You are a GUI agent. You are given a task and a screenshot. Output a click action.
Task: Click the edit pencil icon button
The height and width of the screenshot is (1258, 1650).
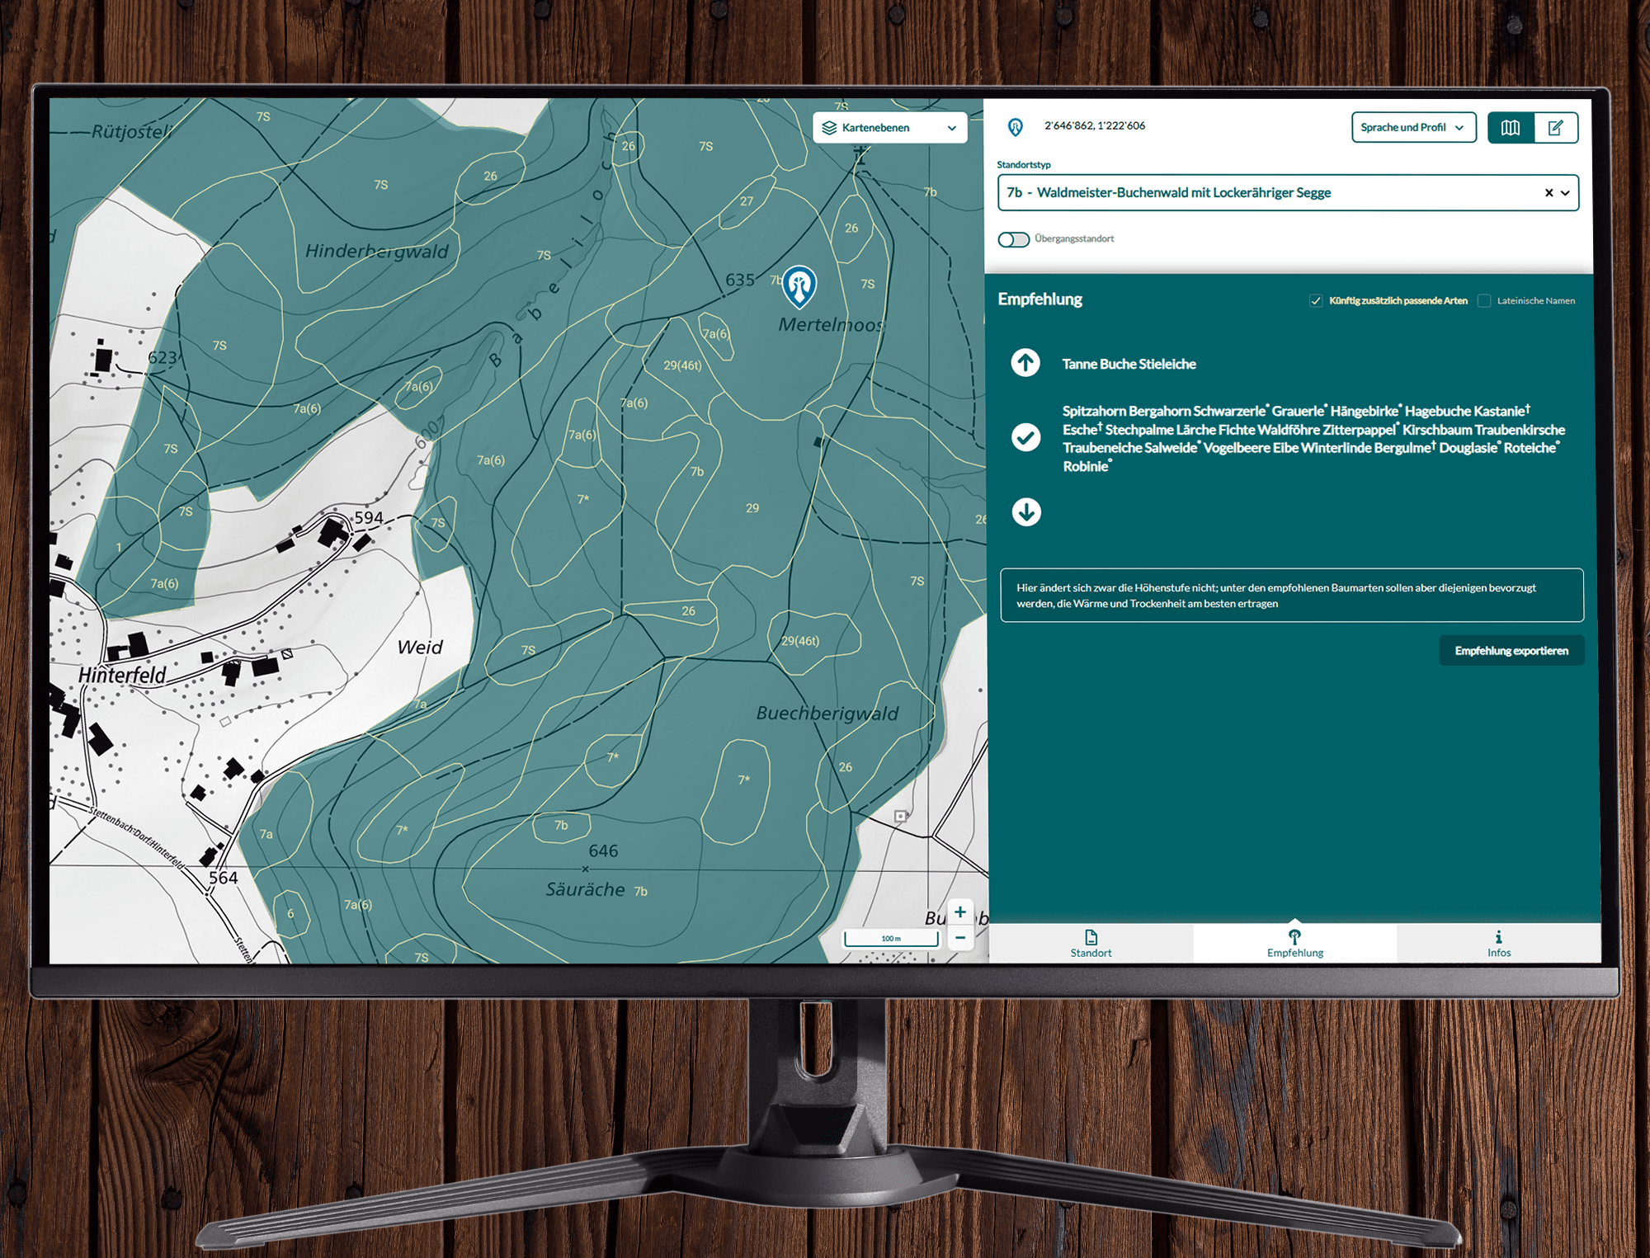tap(1555, 128)
